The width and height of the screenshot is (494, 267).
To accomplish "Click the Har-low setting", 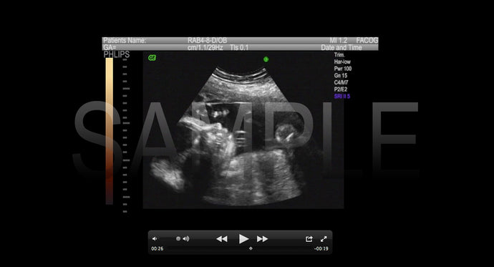I will [342, 62].
